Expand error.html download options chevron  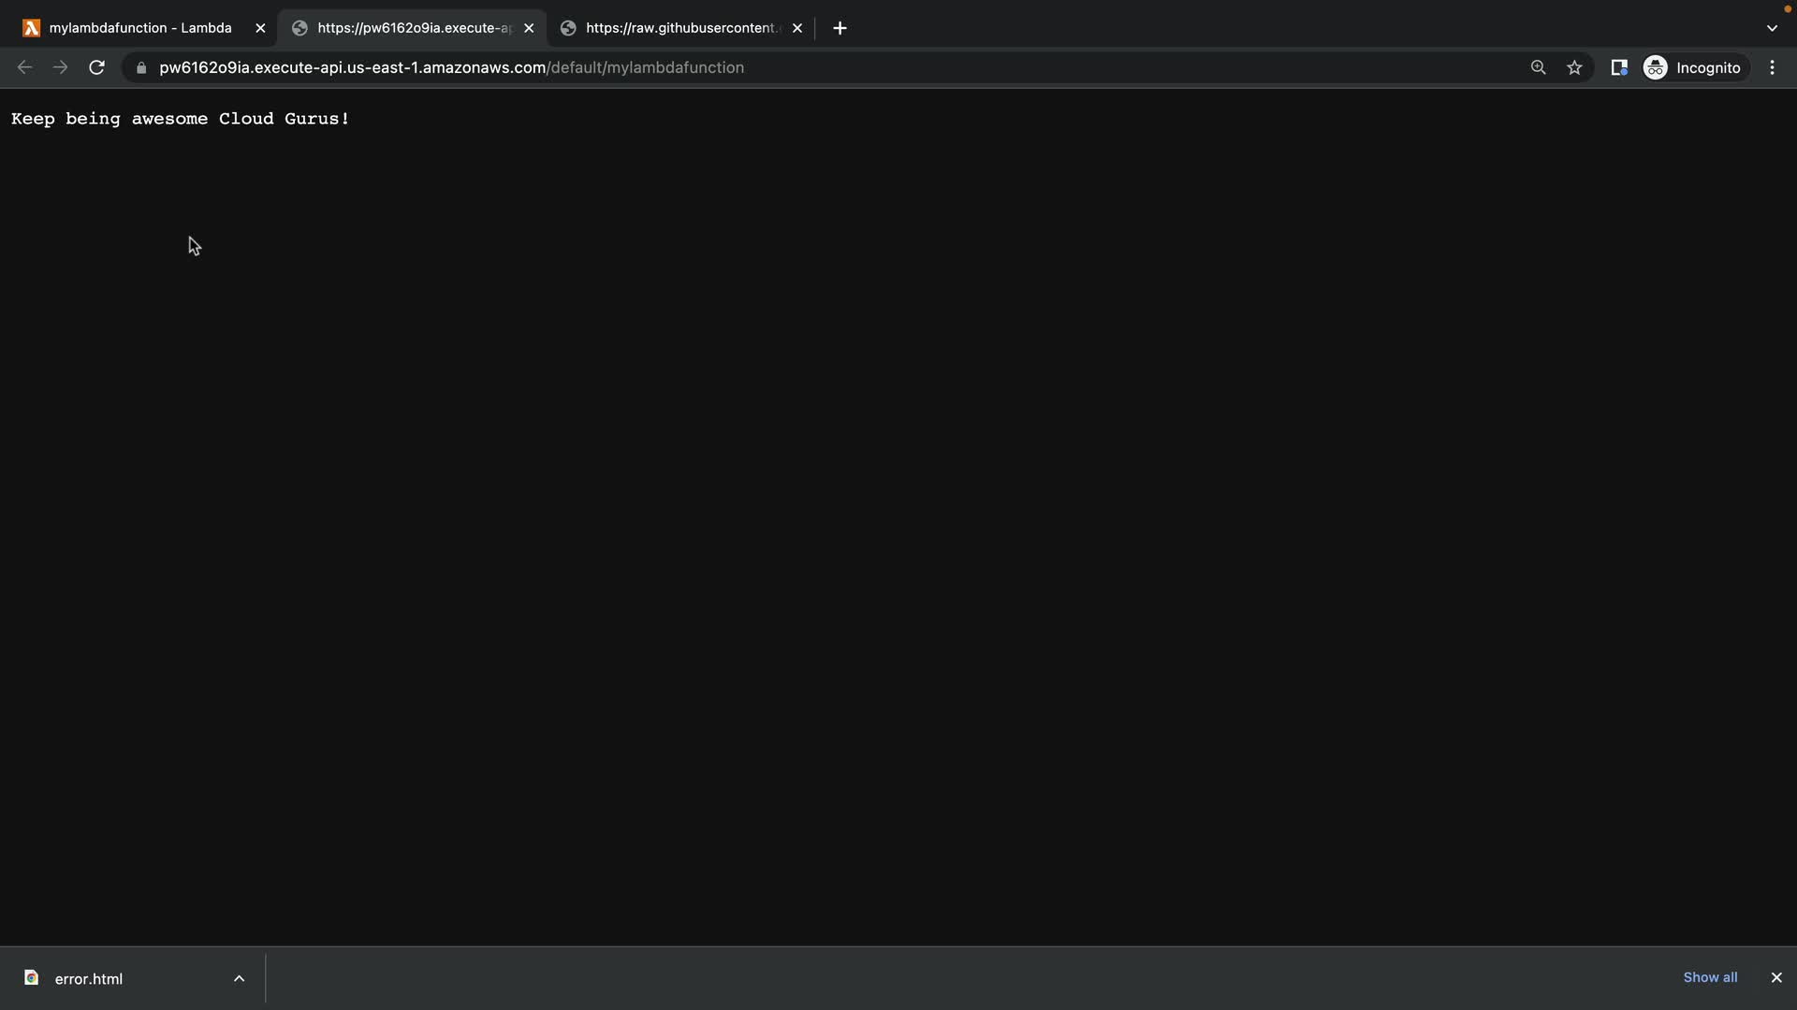pyautogui.click(x=239, y=978)
